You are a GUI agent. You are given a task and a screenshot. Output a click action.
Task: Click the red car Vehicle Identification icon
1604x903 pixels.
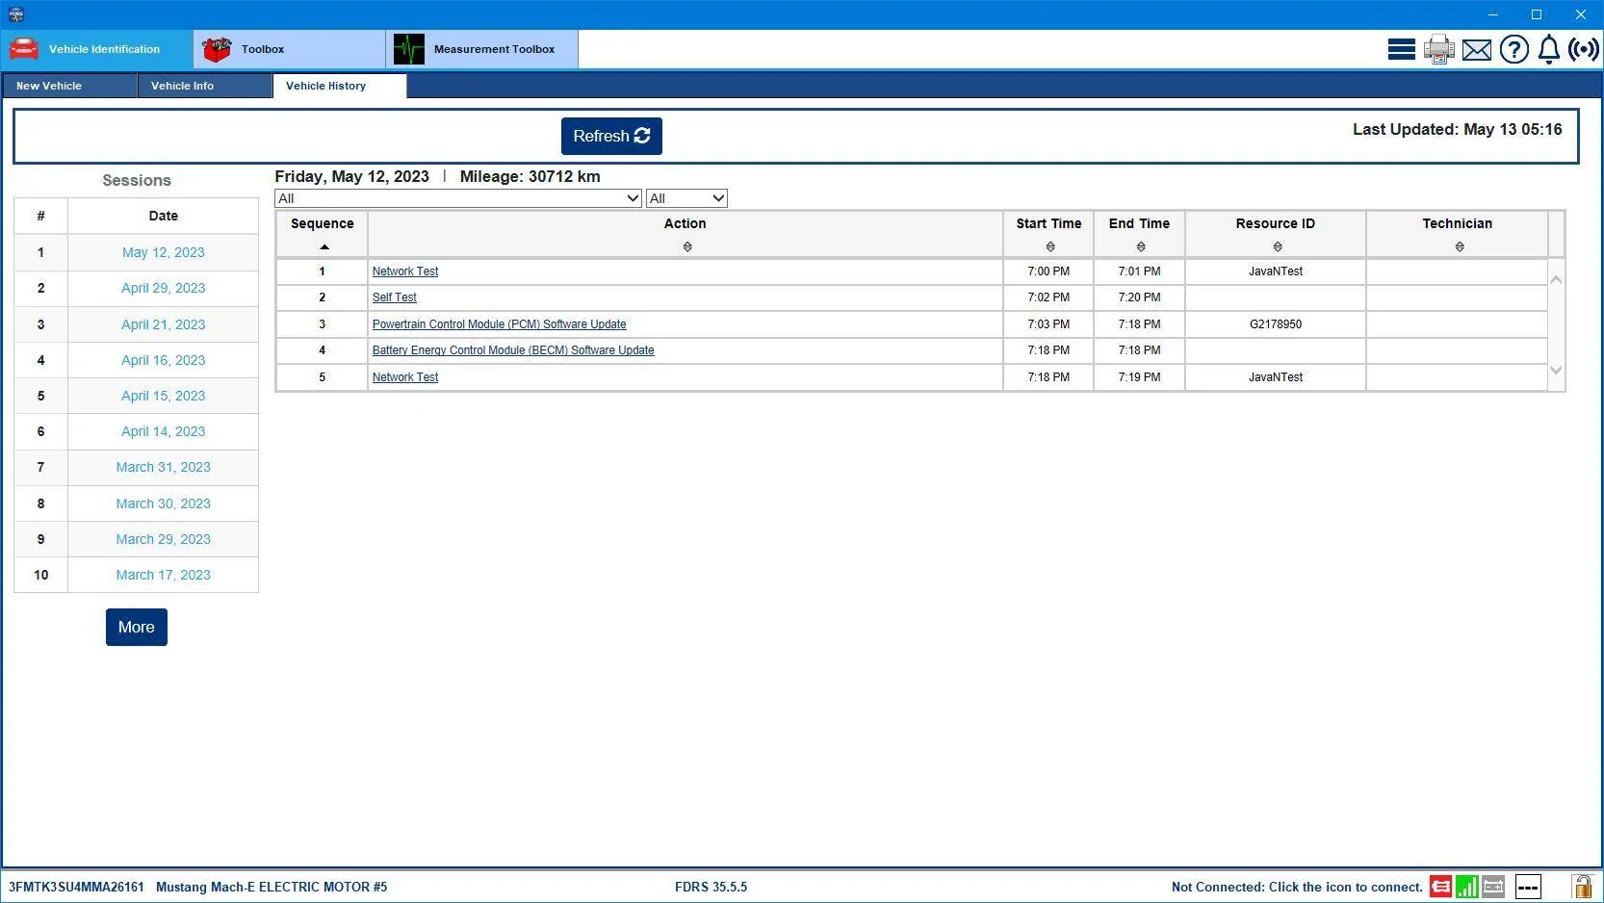click(24, 49)
